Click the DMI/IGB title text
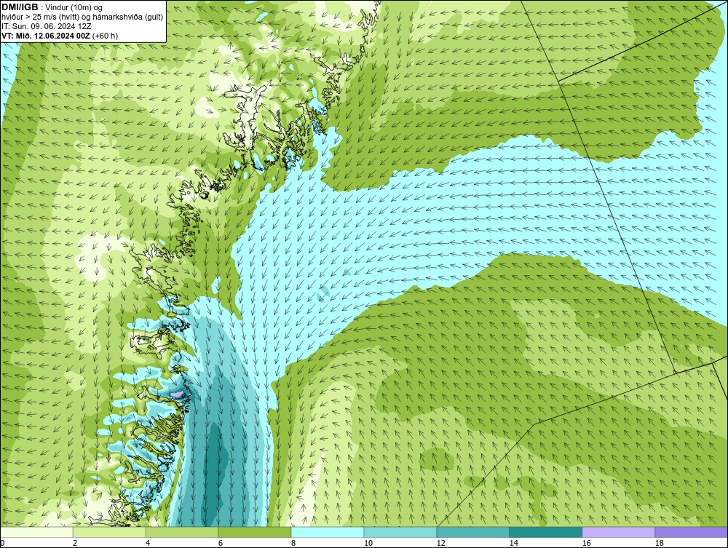This screenshot has height=548, width=728. [20, 7]
